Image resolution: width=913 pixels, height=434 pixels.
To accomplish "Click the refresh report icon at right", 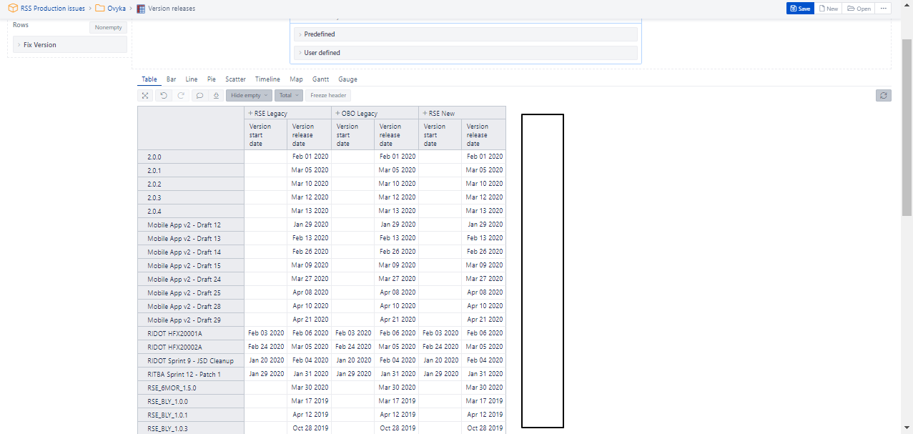I will tap(884, 95).
